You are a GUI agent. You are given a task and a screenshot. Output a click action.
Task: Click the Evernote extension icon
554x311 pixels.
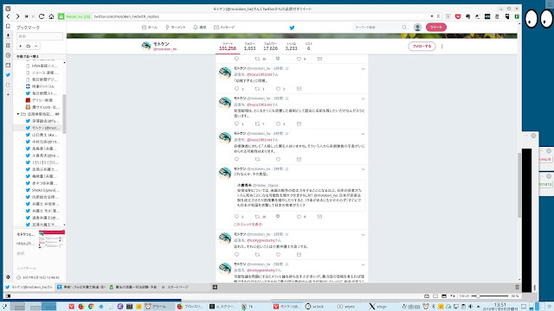coord(467,16)
